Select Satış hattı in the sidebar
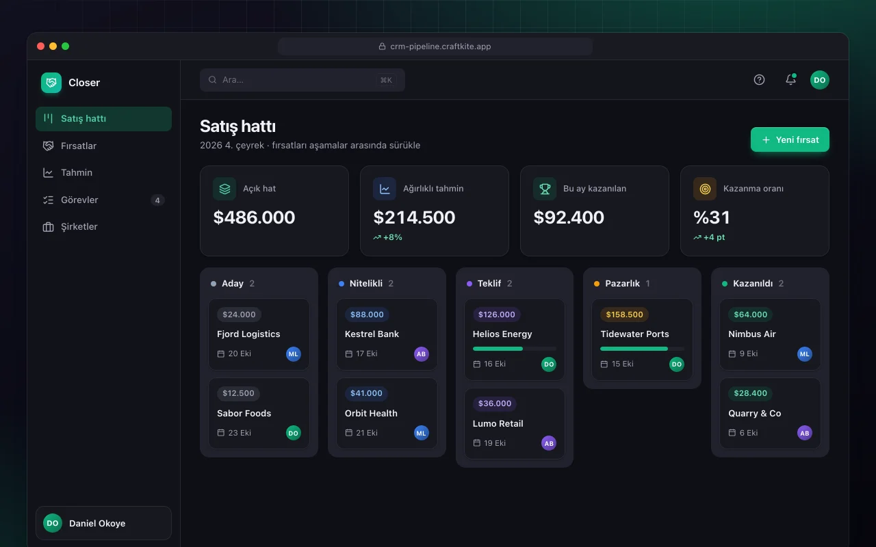 103,119
